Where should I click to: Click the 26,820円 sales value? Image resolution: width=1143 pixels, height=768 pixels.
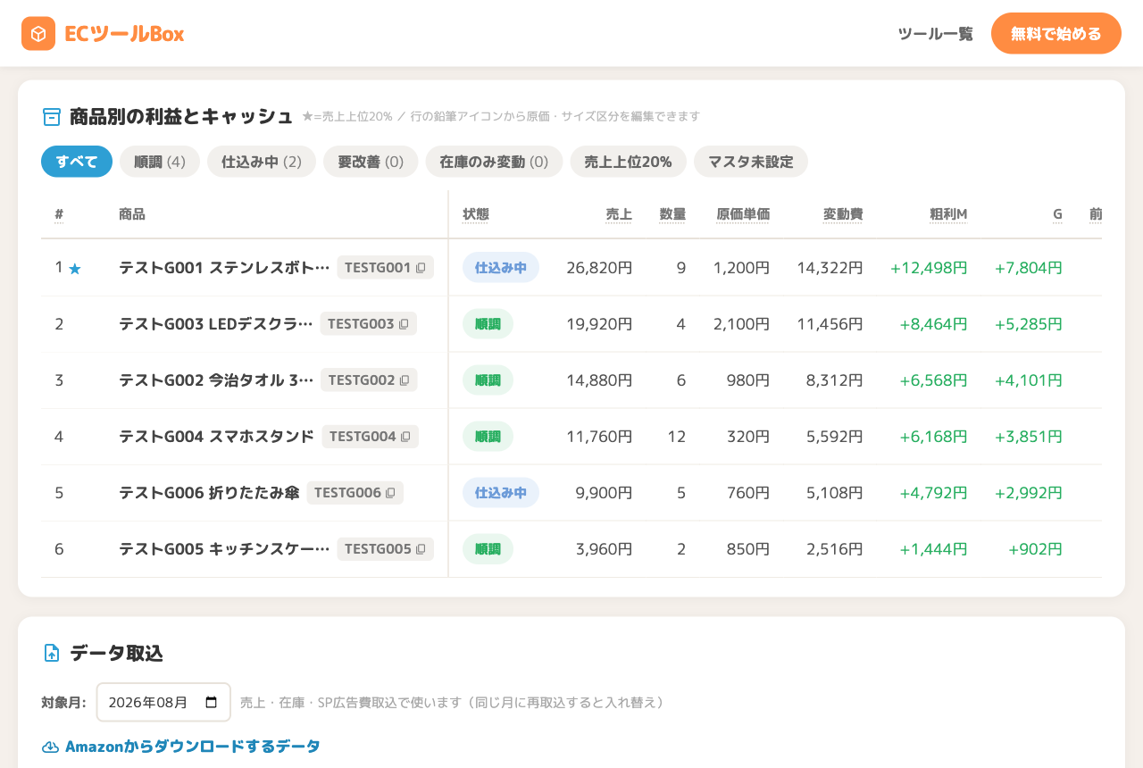click(x=599, y=267)
